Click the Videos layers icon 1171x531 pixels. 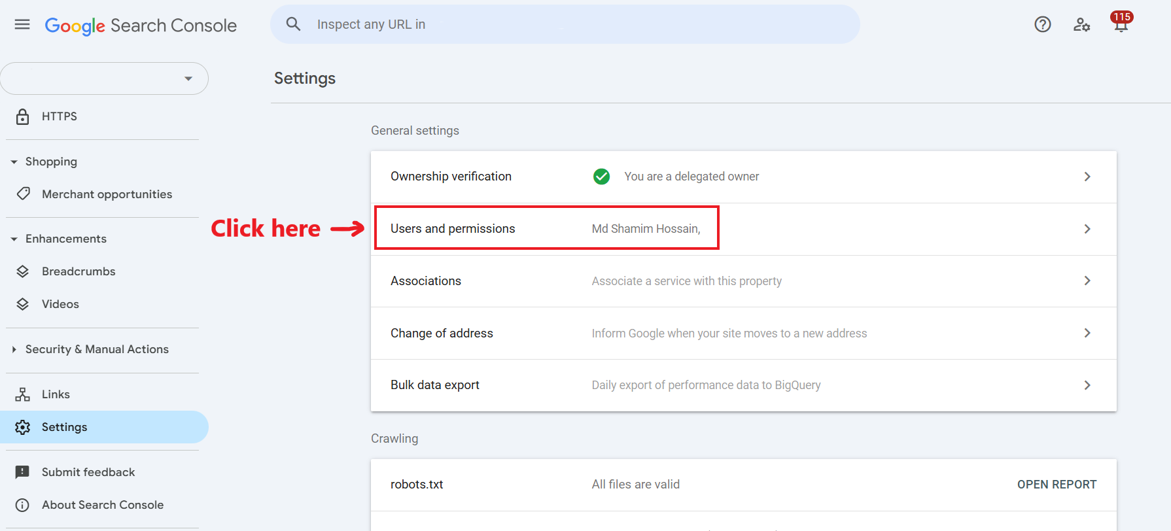[23, 304]
